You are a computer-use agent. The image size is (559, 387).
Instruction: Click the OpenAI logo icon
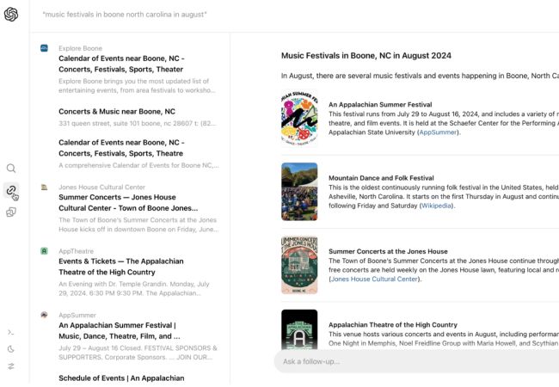pos(11,15)
